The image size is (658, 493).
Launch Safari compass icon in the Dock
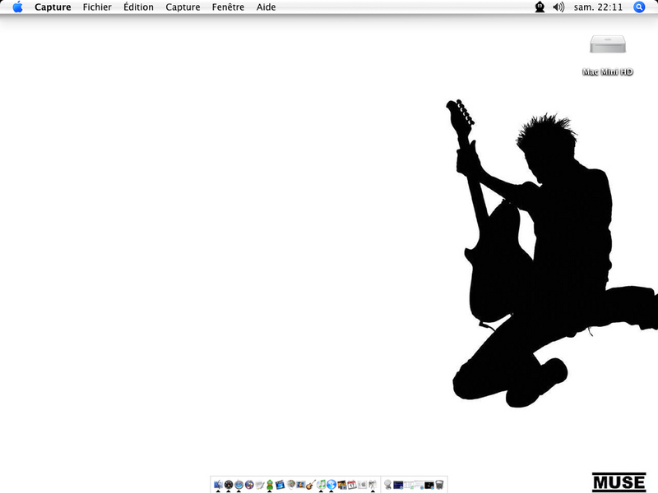[239, 485]
